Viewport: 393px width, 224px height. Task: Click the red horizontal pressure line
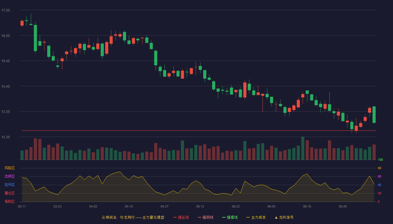tap(199, 130)
